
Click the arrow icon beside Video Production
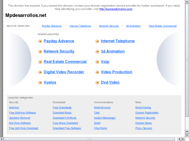click(x=97, y=72)
